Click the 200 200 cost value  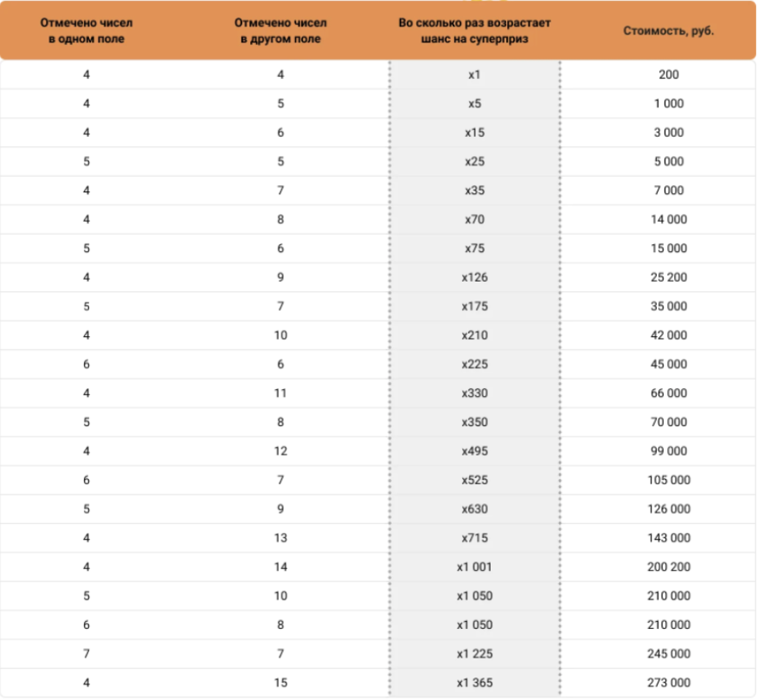(x=669, y=567)
